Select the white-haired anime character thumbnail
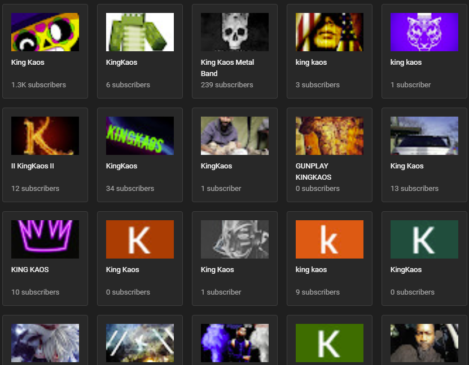This screenshot has height=365, width=469. coord(45,343)
